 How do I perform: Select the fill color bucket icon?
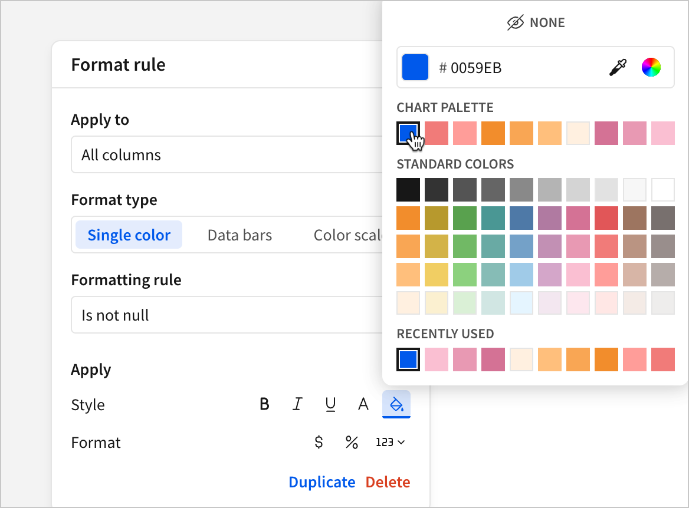396,404
